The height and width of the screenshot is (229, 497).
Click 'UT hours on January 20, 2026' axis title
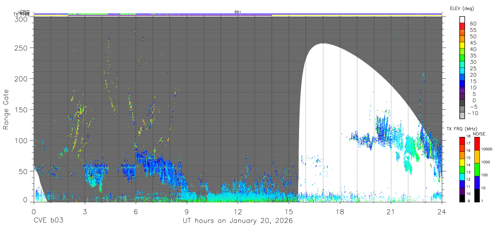[x=238, y=221]
